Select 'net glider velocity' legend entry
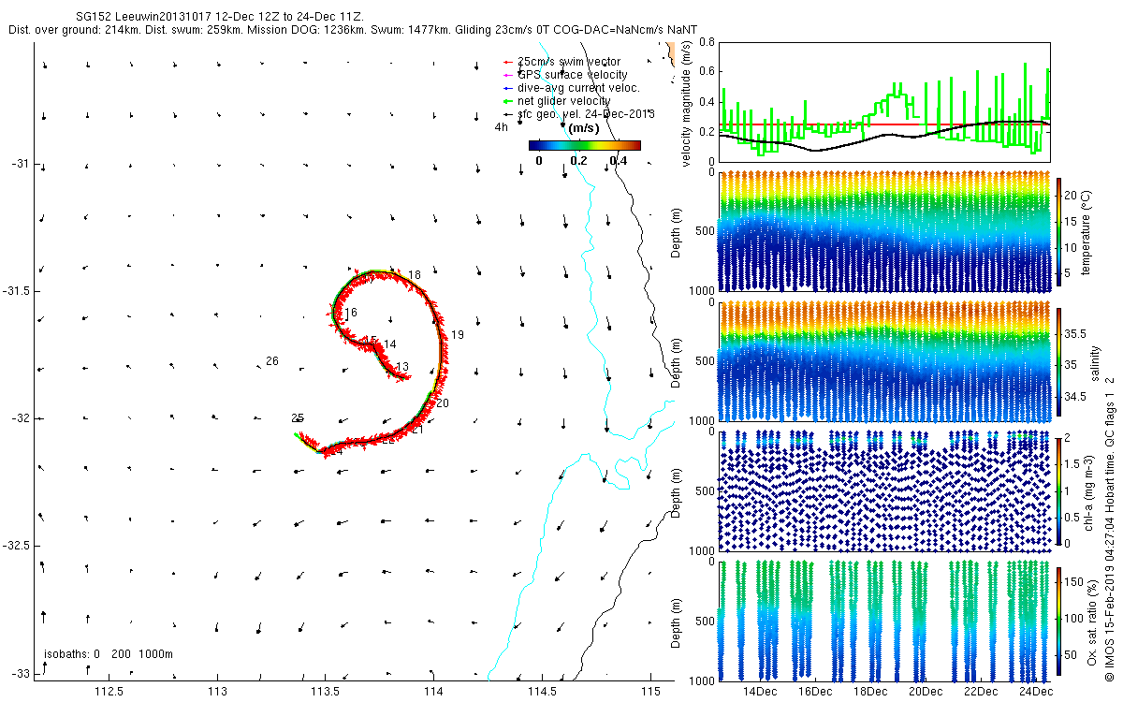The width and height of the screenshot is (1123, 702). 557,100
